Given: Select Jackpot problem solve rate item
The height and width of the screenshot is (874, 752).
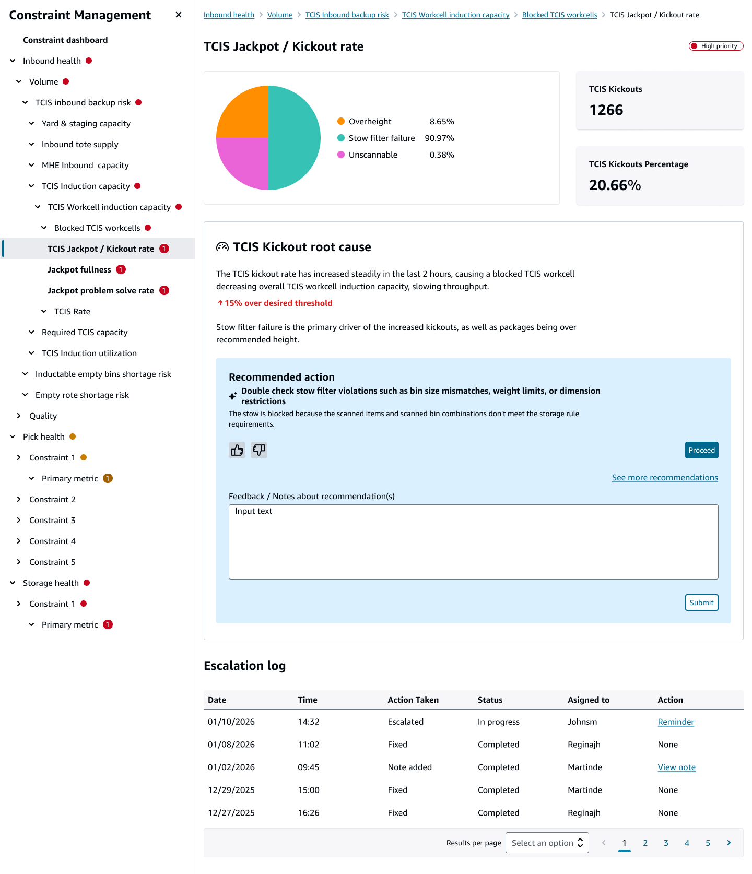Looking at the screenshot, I should pyautogui.click(x=101, y=290).
